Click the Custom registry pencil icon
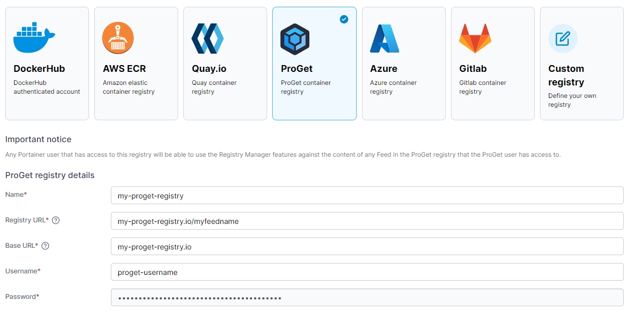This screenshot has width=628, height=314. [x=563, y=39]
